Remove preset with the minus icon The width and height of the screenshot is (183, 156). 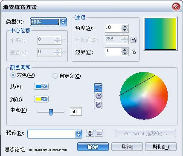point(99,133)
